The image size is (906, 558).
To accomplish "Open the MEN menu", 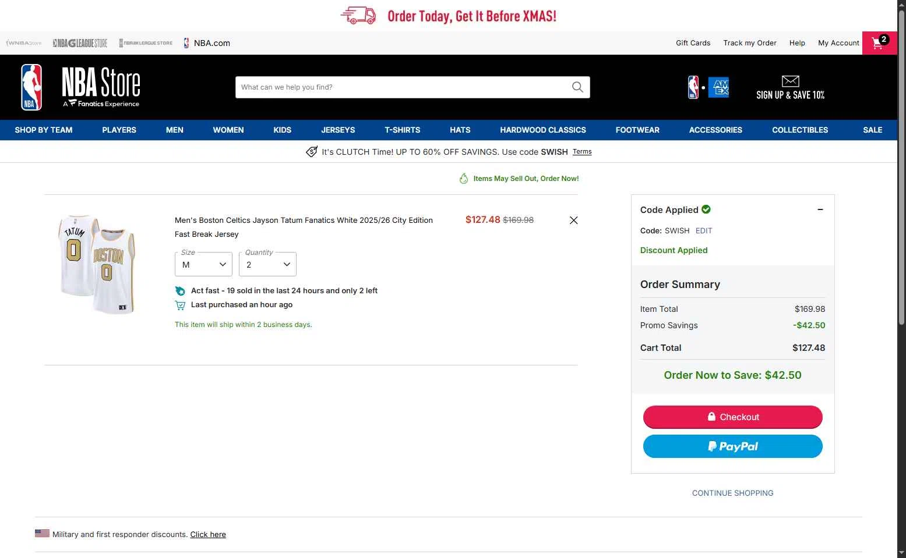I will coord(175,130).
